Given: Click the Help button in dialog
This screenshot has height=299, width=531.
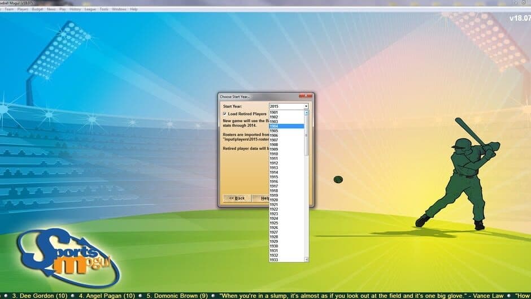Looking at the screenshot, I should 264,198.
